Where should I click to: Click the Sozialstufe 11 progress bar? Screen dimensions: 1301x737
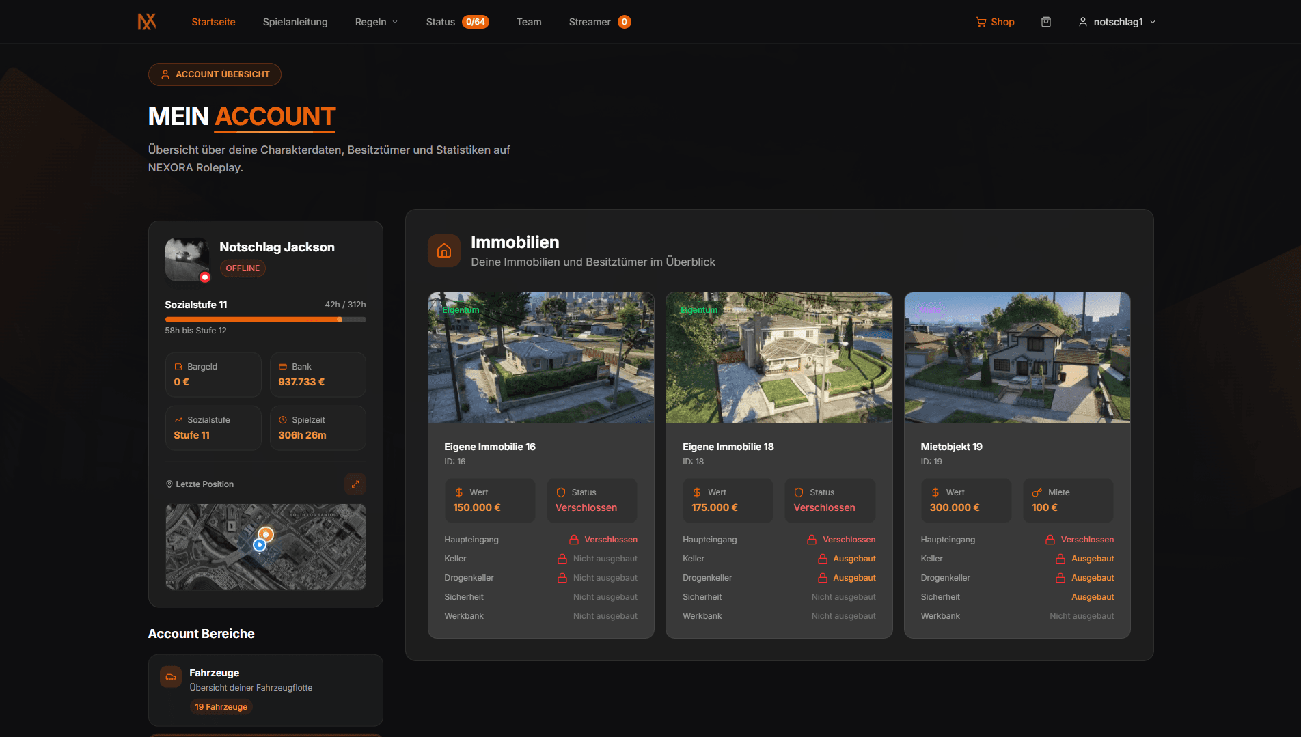(265, 320)
